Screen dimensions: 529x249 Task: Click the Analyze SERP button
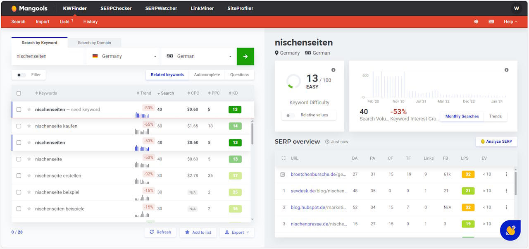496,141
